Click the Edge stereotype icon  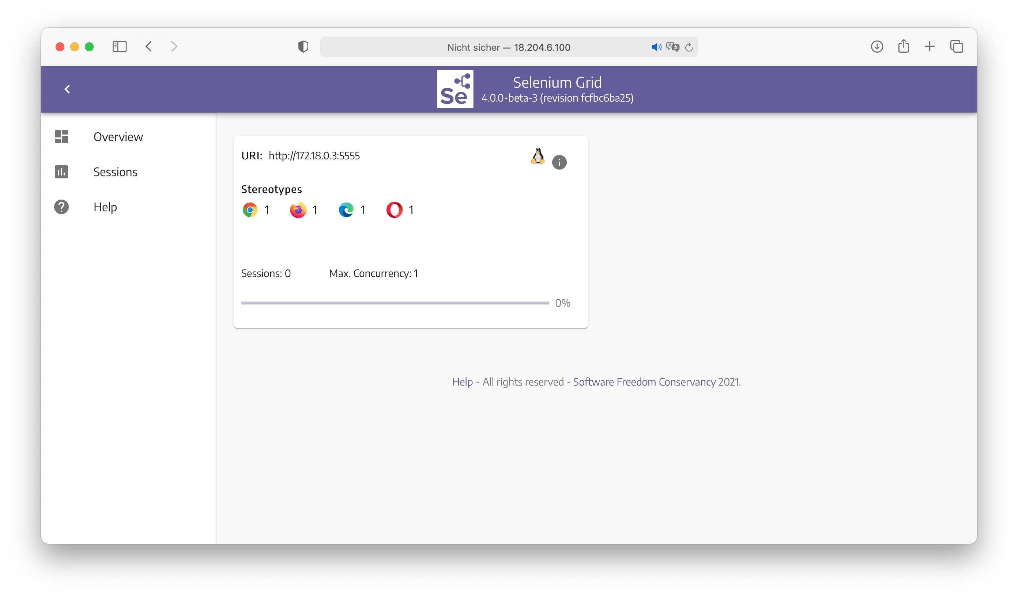click(x=346, y=210)
